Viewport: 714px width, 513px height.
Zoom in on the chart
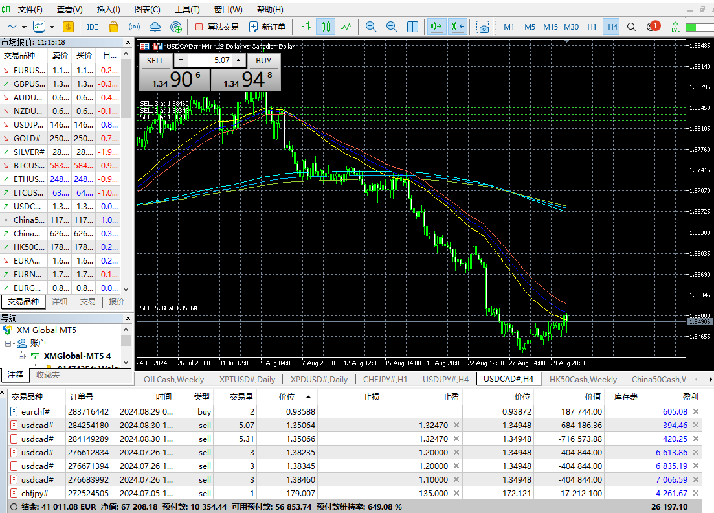tap(371, 27)
